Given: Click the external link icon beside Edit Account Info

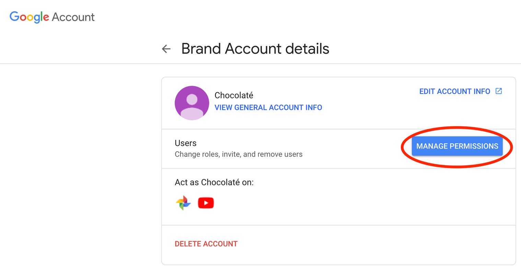Looking at the screenshot, I should click(499, 91).
